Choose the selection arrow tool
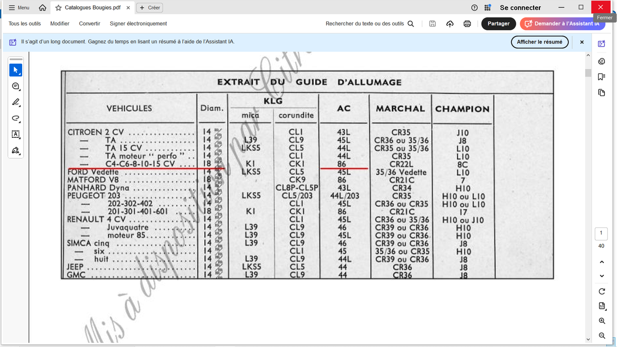The height and width of the screenshot is (347, 617). tap(15, 70)
